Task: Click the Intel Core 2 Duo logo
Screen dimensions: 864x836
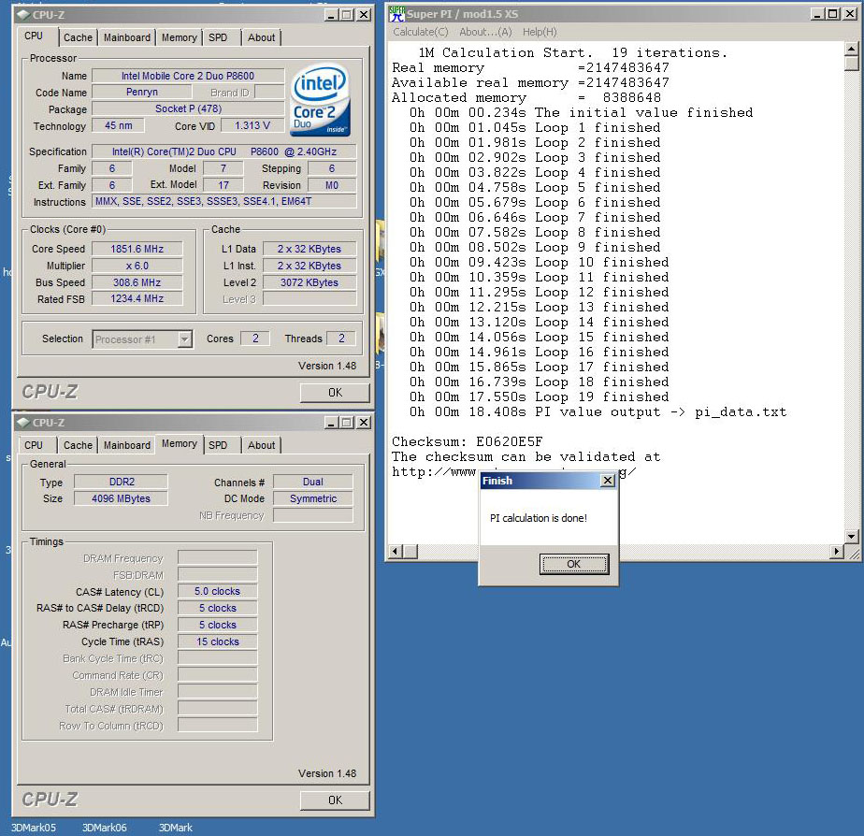Action: (320, 100)
